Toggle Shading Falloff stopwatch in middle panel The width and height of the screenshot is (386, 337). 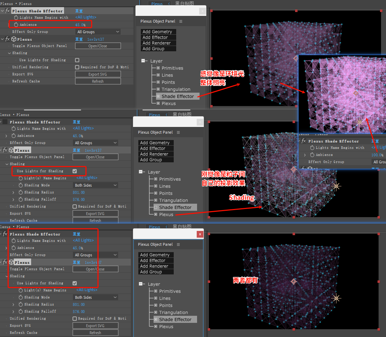click(x=21, y=199)
